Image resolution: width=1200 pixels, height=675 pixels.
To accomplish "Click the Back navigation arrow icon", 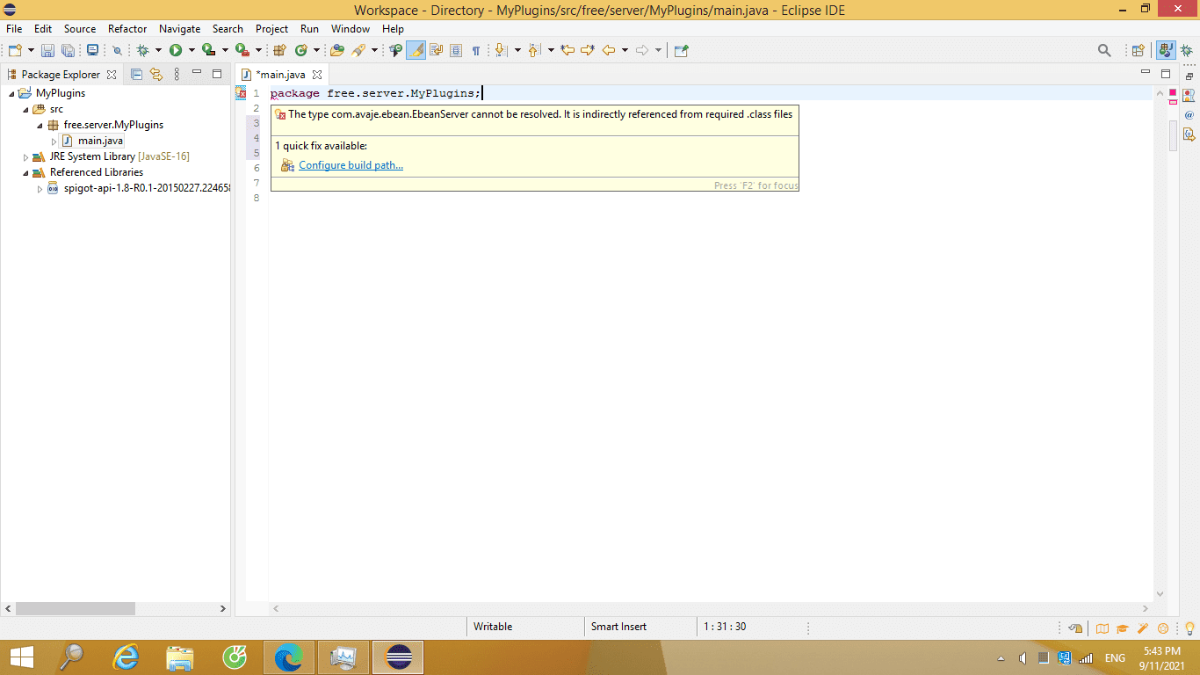I will tap(609, 51).
